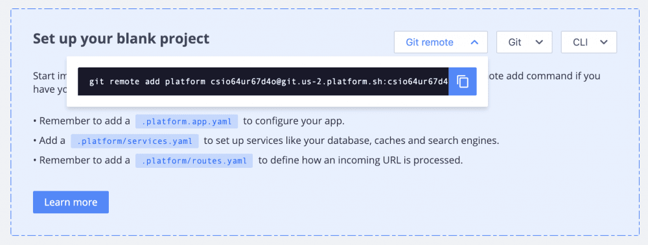Collapse the Git remote dropdown via up chevron
The height and width of the screenshot is (245, 648).
click(474, 42)
